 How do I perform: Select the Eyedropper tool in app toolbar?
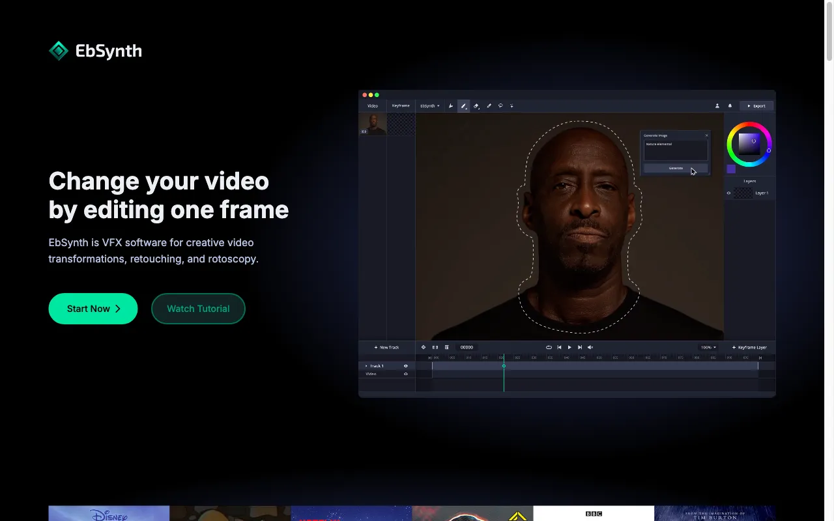pyautogui.click(x=489, y=106)
